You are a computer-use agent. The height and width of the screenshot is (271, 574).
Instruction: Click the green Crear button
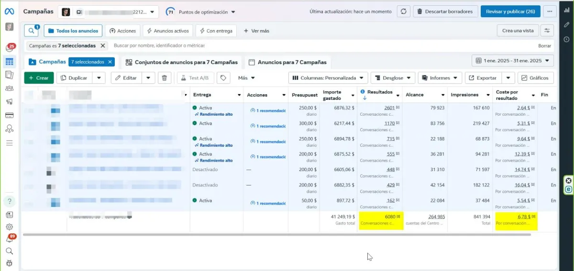39,78
